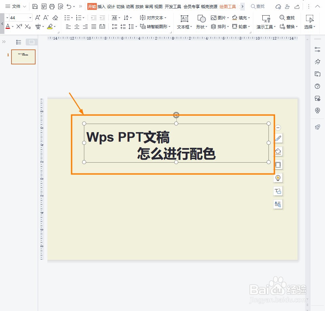
Task: Apply subscript formatting
Action: click(28, 26)
